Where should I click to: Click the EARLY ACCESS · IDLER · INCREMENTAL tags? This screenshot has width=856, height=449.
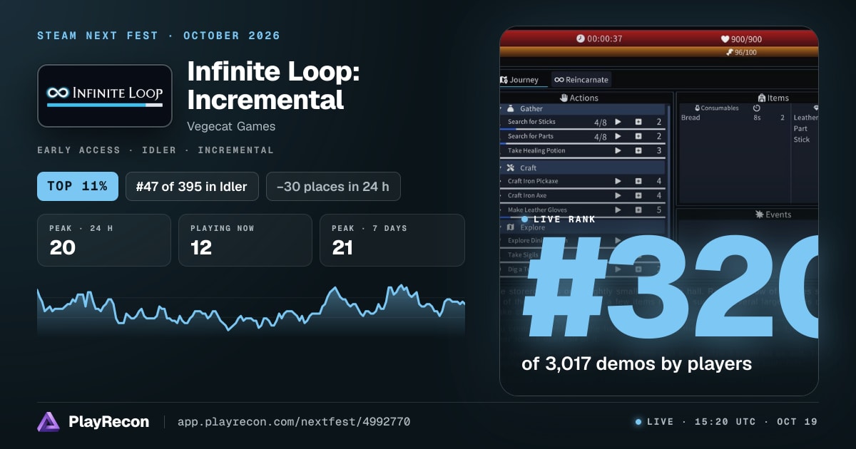(x=156, y=150)
